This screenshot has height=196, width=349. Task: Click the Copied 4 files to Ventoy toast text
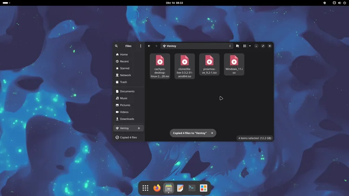pos(190,133)
